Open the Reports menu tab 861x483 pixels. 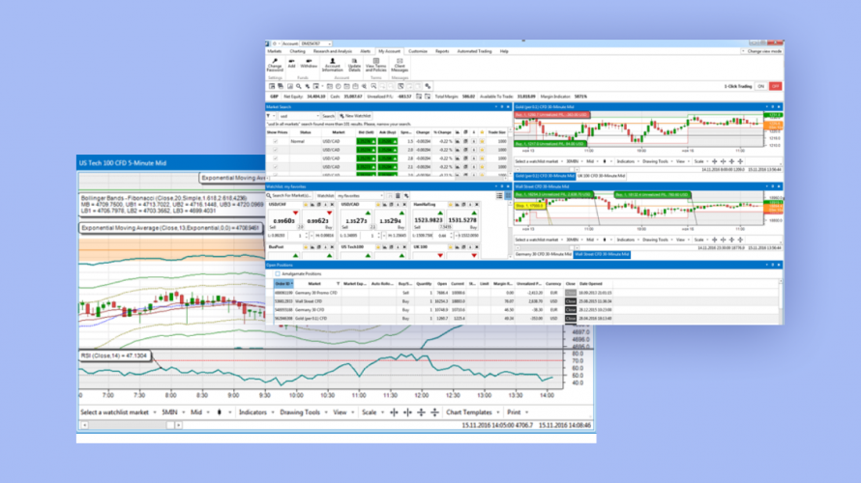(442, 51)
